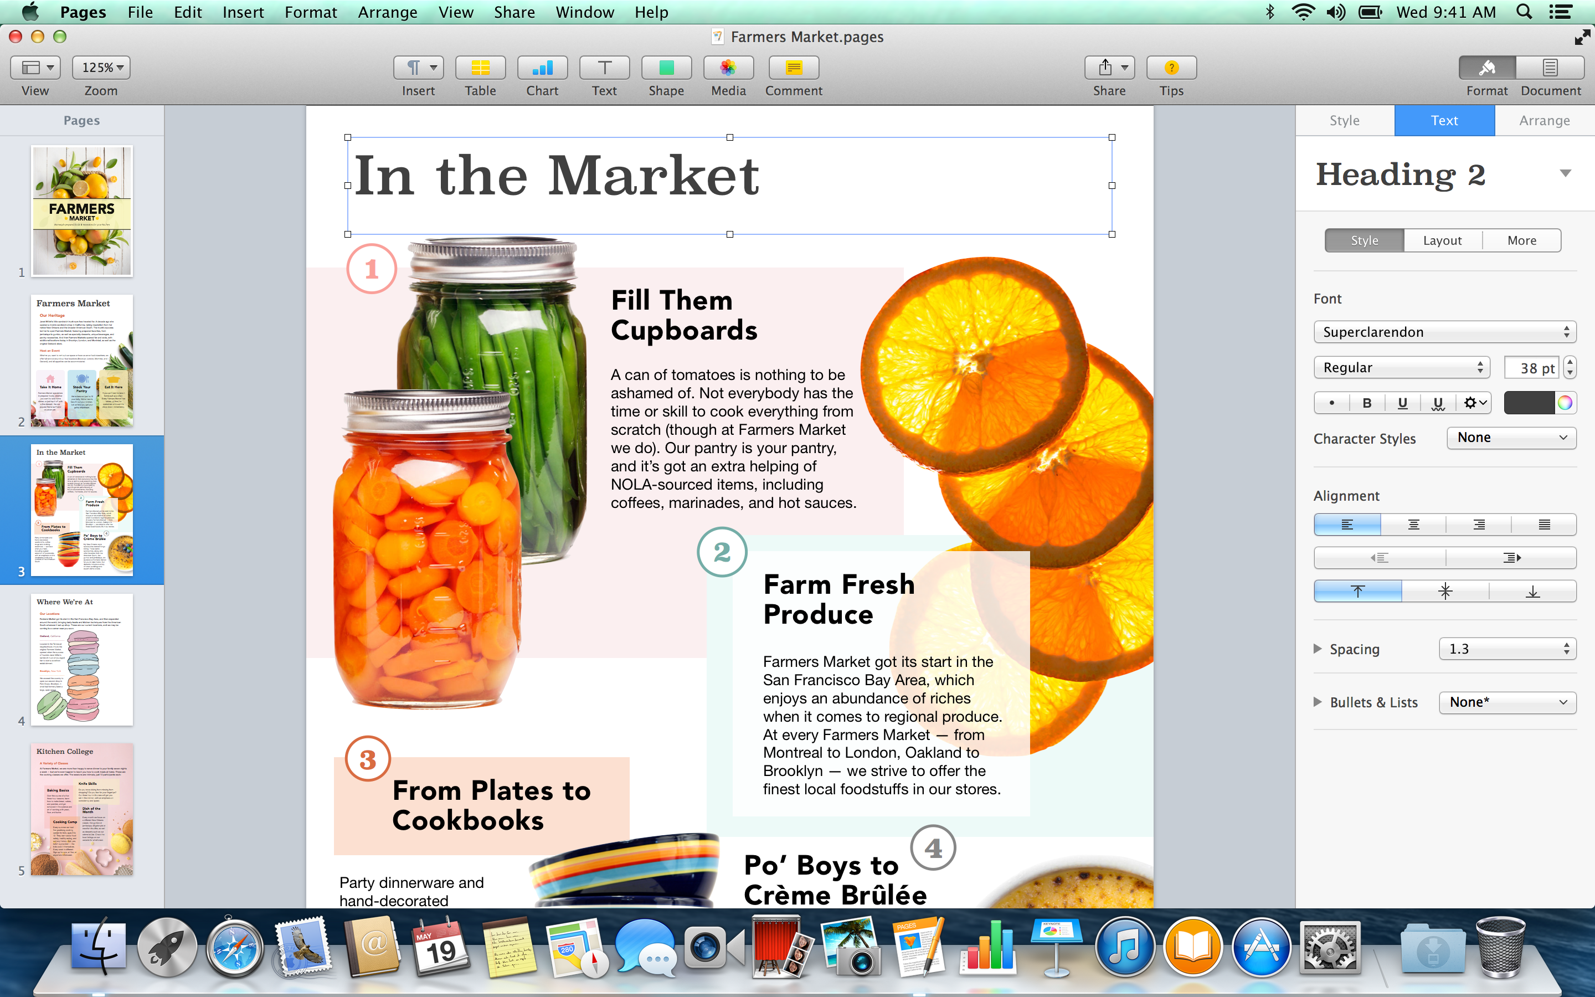Insert a Chart from toolbar
This screenshot has width=1595, height=997.
click(x=542, y=67)
